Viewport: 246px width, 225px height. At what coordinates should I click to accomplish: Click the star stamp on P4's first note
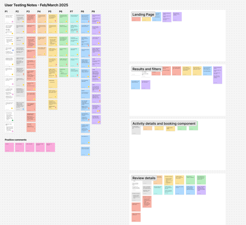point(45,22)
